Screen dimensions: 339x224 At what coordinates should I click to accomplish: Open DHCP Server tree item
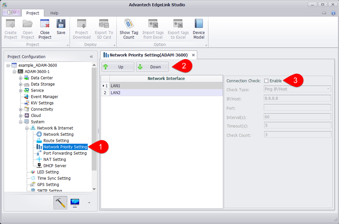coord(55,166)
